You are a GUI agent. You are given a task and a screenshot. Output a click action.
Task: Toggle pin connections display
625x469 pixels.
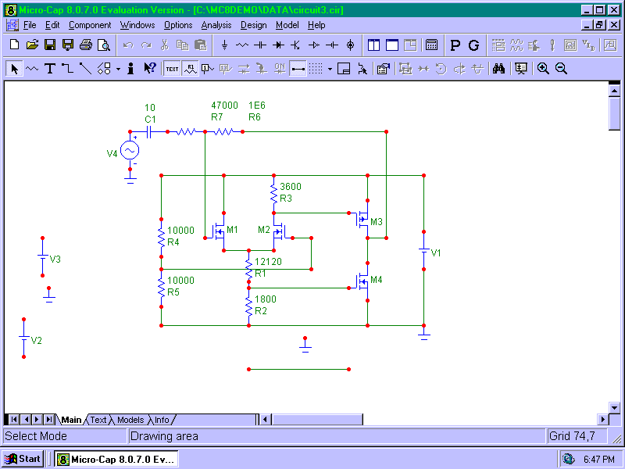298,69
